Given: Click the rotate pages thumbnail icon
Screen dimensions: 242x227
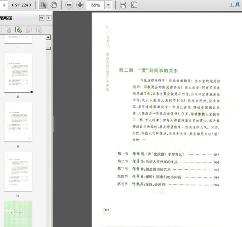Looking at the screenshot, I should (39, 30).
